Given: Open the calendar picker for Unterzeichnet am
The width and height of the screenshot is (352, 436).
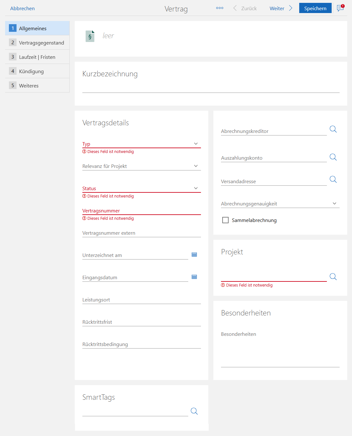Looking at the screenshot, I should tap(194, 254).
